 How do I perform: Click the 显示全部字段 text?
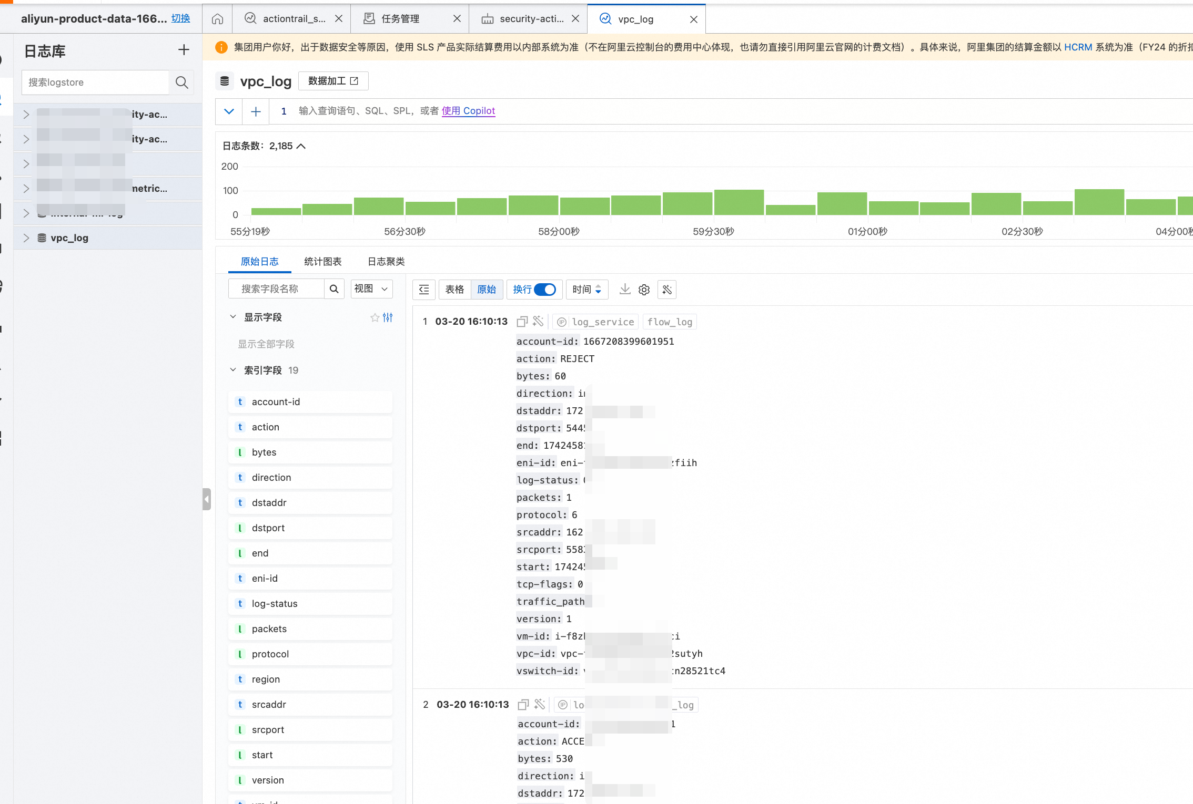pyautogui.click(x=266, y=344)
